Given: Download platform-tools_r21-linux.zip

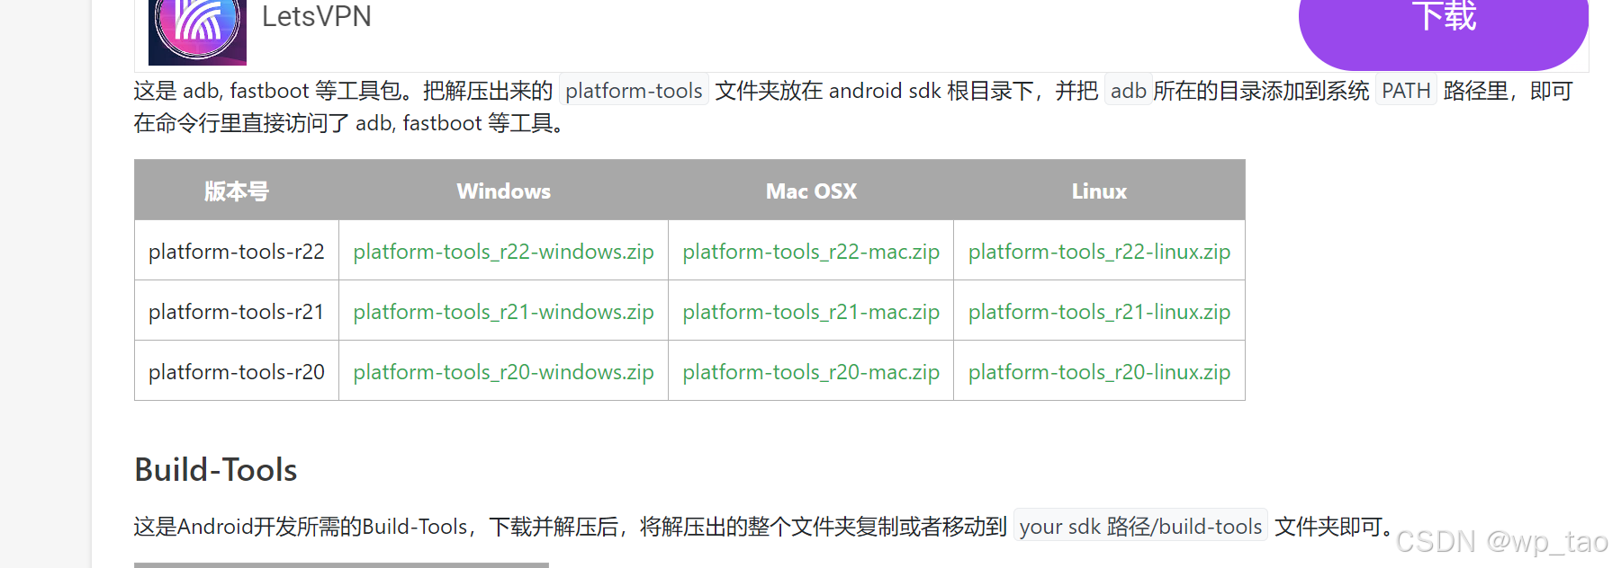Looking at the screenshot, I should [1099, 312].
